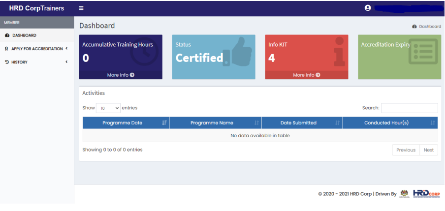
Task: Sort by Conducted Hour(s) column arrow icon
Action: (433, 123)
